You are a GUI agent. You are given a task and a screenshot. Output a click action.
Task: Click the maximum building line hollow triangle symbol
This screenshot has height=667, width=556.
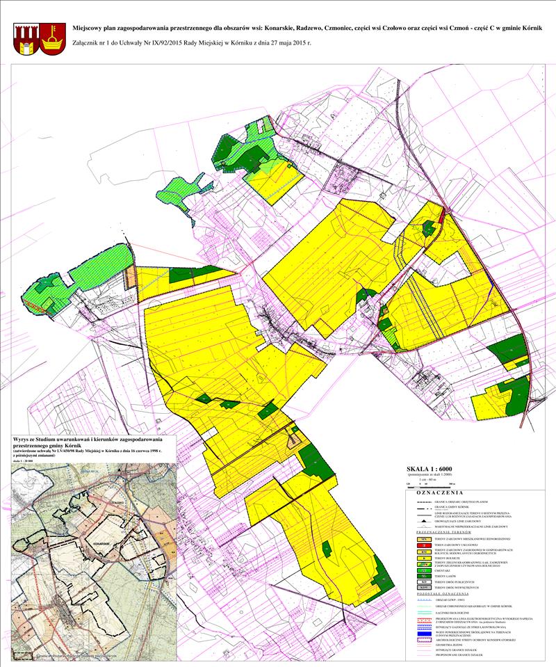pos(424,527)
